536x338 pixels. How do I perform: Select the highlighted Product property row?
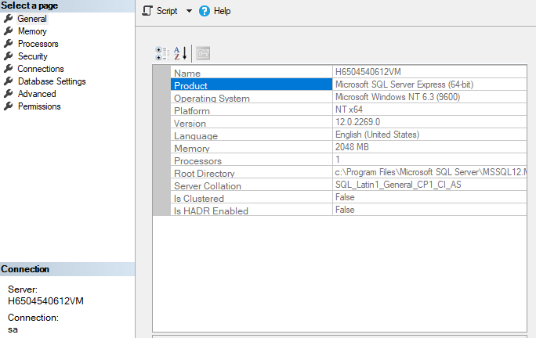252,84
